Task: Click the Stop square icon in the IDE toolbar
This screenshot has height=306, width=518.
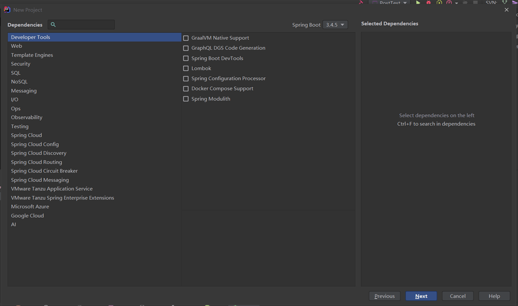Action: tap(476, 3)
